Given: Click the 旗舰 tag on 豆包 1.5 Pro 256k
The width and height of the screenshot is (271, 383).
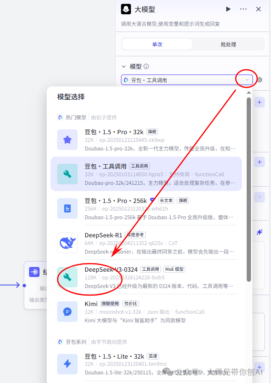Looking at the screenshot, I should coord(183,201).
